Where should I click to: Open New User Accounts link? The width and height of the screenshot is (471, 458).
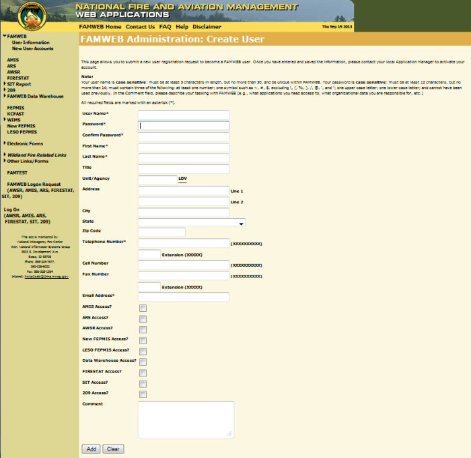[33, 48]
